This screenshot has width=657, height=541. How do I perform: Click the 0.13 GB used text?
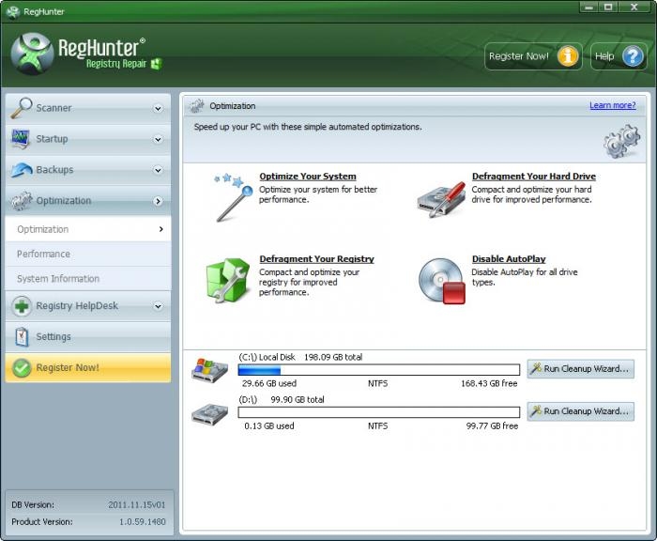click(269, 425)
